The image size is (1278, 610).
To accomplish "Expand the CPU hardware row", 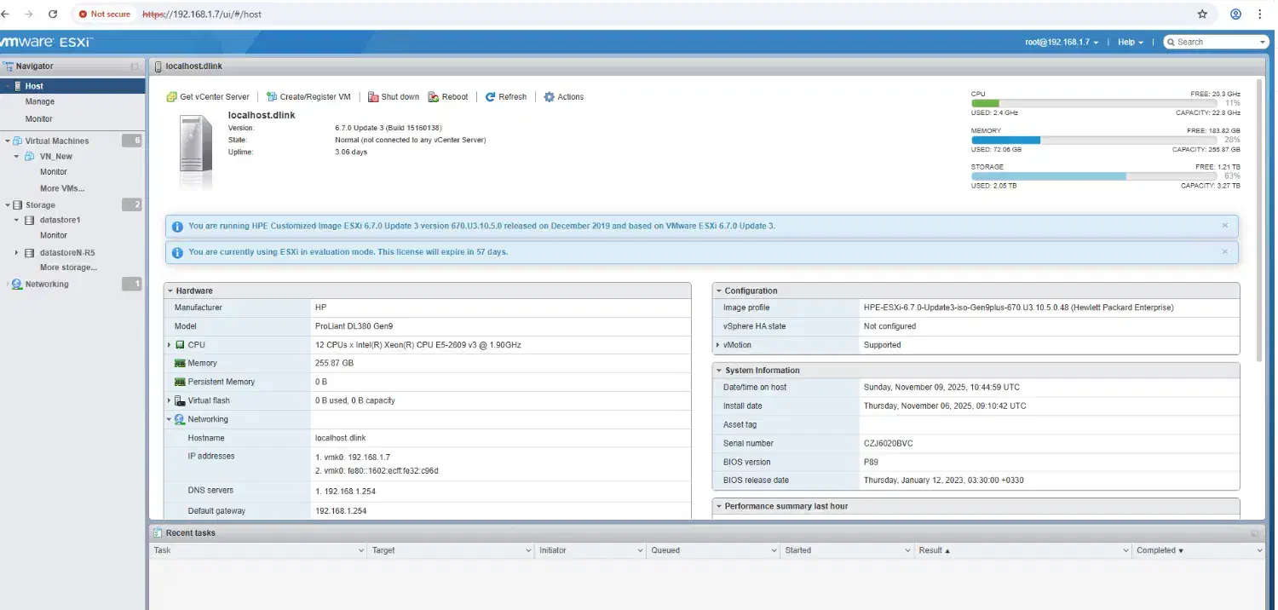I will click(x=170, y=345).
